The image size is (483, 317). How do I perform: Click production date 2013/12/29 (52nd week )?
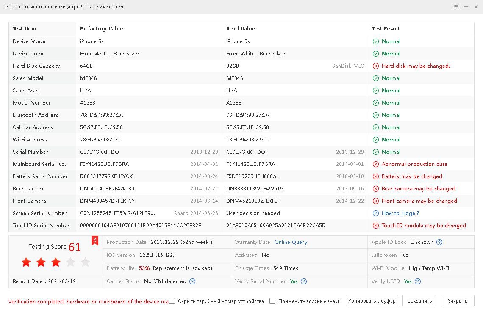[x=181, y=242]
